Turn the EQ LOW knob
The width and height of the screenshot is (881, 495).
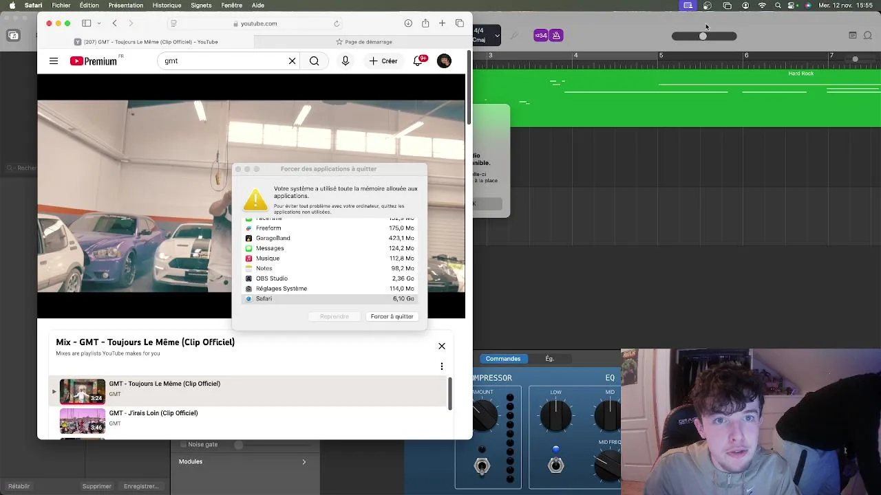tap(555, 415)
